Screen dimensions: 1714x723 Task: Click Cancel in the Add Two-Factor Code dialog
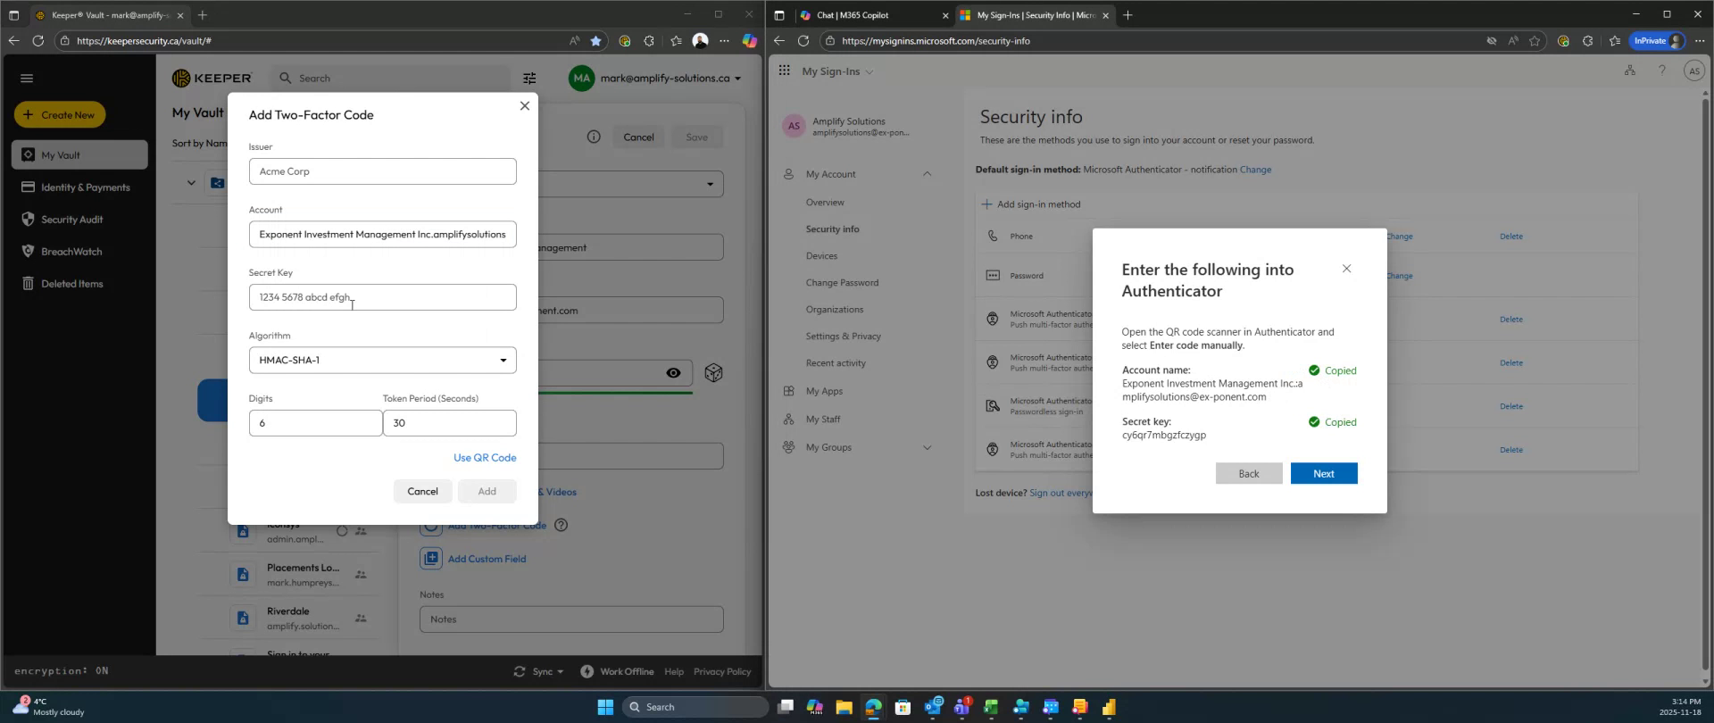[422, 491]
